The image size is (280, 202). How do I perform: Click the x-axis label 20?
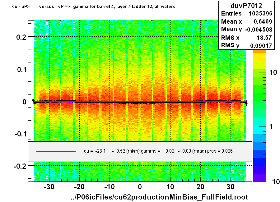(x=200, y=187)
